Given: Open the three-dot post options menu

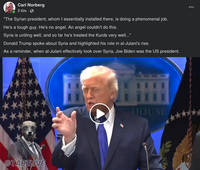Looking at the screenshot, I should click(191, 7).
